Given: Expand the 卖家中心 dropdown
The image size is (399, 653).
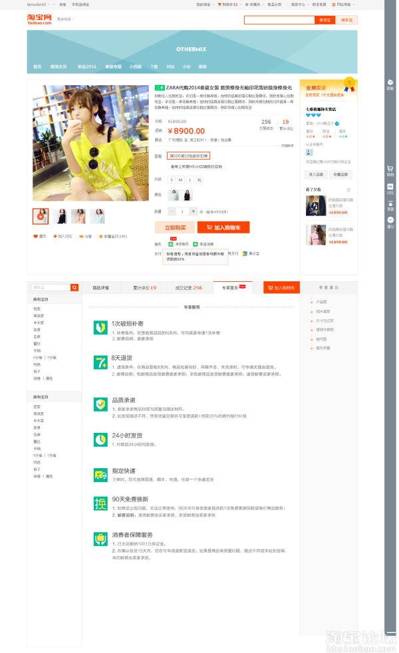Looking at the screenshot, I should [x=300, y=5].
